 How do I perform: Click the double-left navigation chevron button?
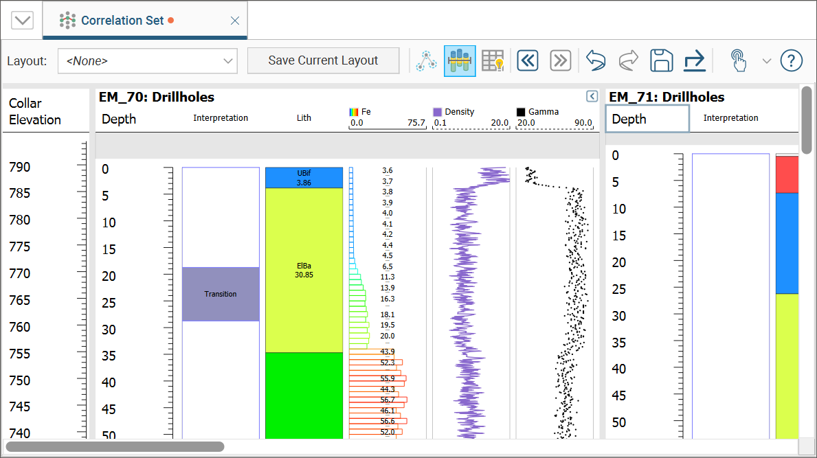coord(528,60)
